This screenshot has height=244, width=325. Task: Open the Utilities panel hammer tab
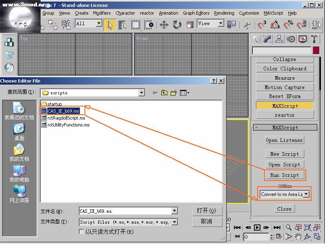tap(314, 39)
